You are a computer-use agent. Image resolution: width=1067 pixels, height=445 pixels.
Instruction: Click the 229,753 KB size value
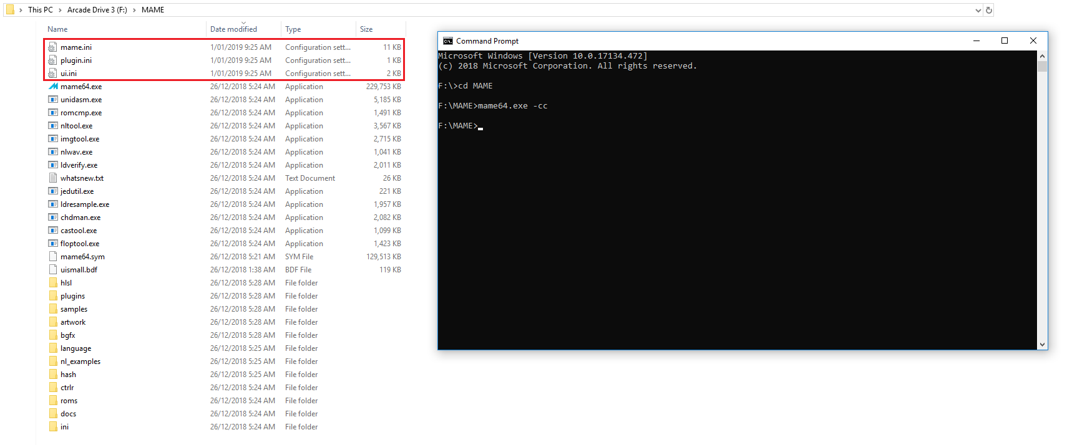(384, 87)
